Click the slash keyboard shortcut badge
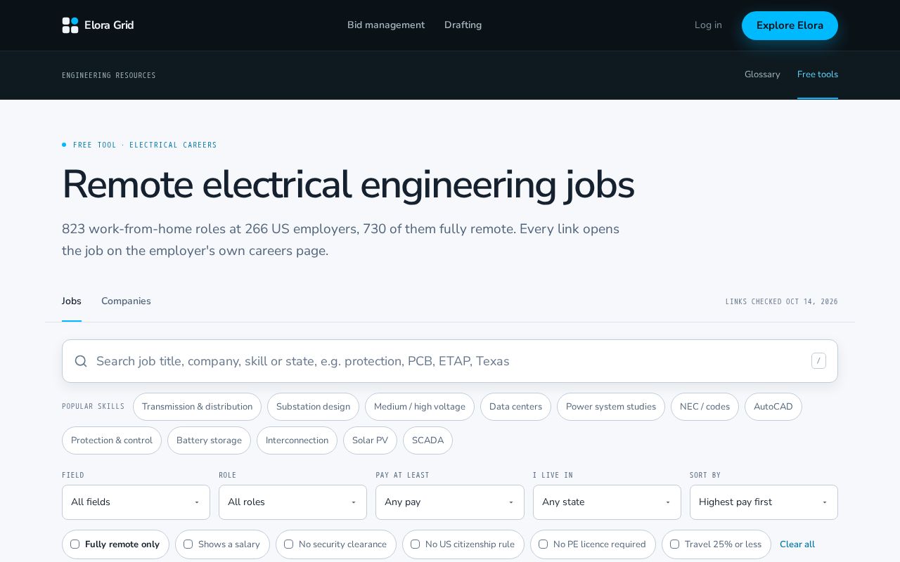 (x=818, y=361)
